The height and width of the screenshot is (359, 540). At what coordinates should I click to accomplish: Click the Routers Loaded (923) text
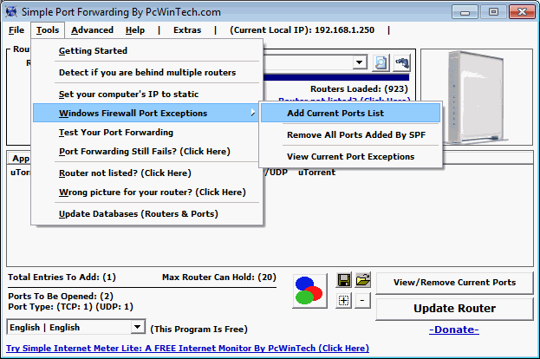point(359,89)
